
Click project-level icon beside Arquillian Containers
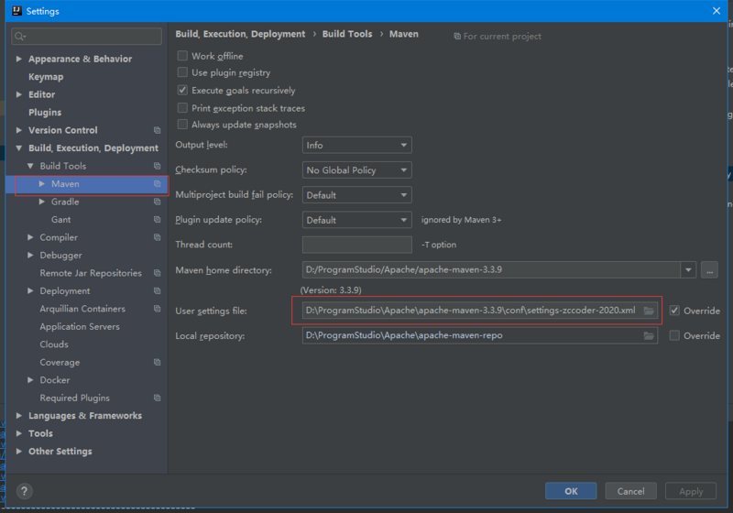coord(157,309)
